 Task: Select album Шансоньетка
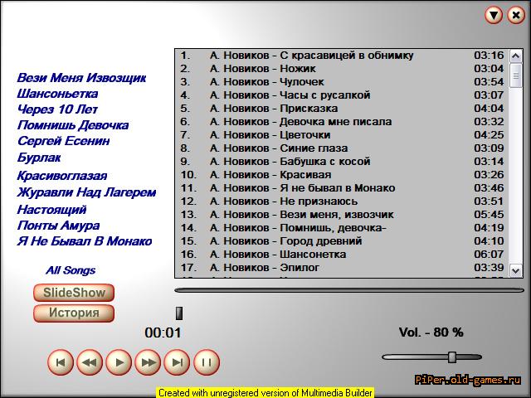point(57,94)
